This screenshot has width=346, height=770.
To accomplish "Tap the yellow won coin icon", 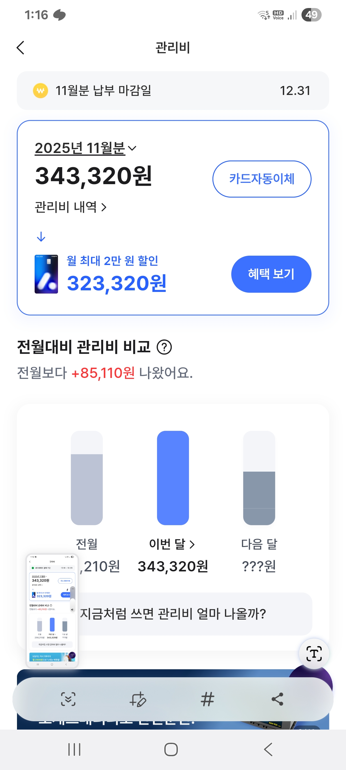I will (41, 91).
